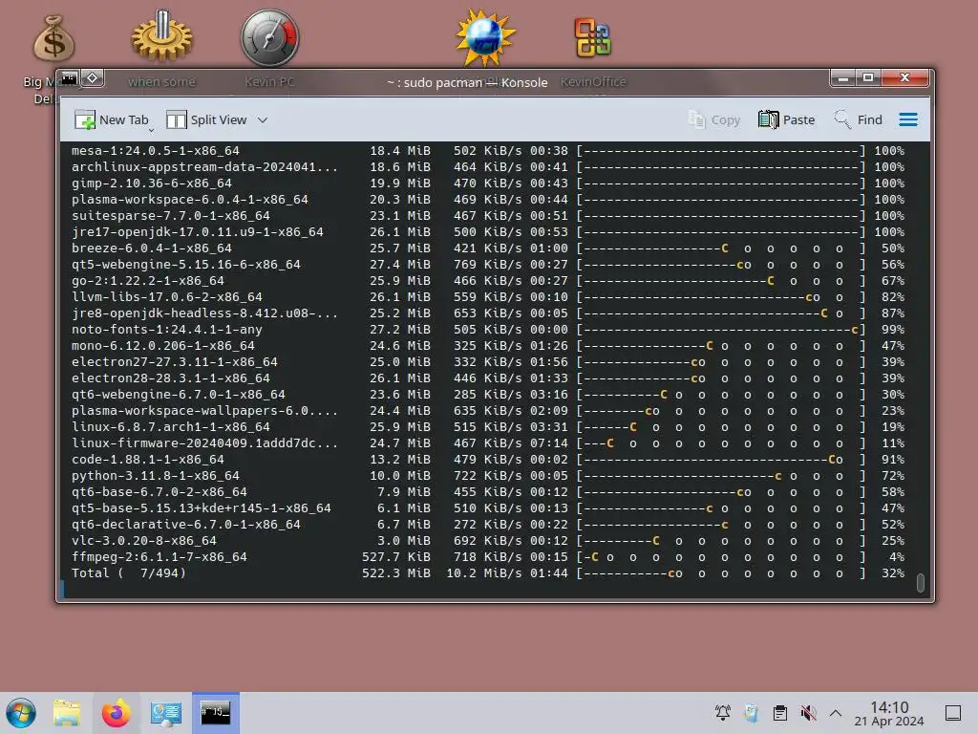The height and width of the screenshot is (734, 978).
Task: Click the qt6-declarative-6.7.0-1-x86_64 text
Action: coord(186,524)
